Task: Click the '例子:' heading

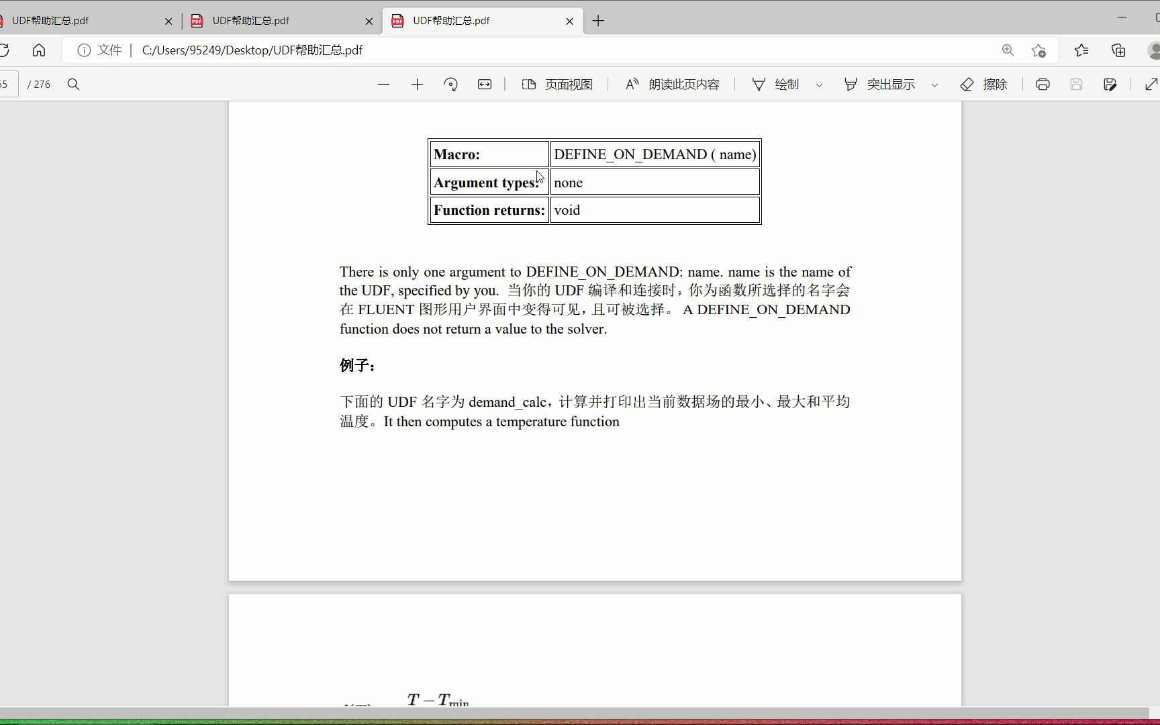Action: (358, 366)
